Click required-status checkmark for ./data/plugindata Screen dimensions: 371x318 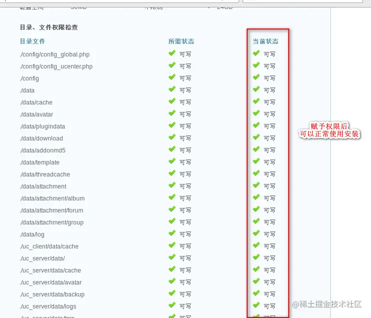click(x=172, y=125)
